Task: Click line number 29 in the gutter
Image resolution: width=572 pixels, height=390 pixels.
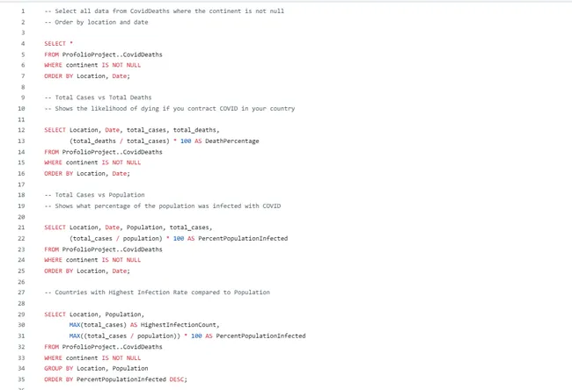Action: pos(21,314)
